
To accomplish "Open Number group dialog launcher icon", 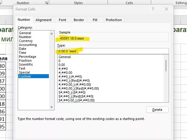I will click(x=46, y=3).
